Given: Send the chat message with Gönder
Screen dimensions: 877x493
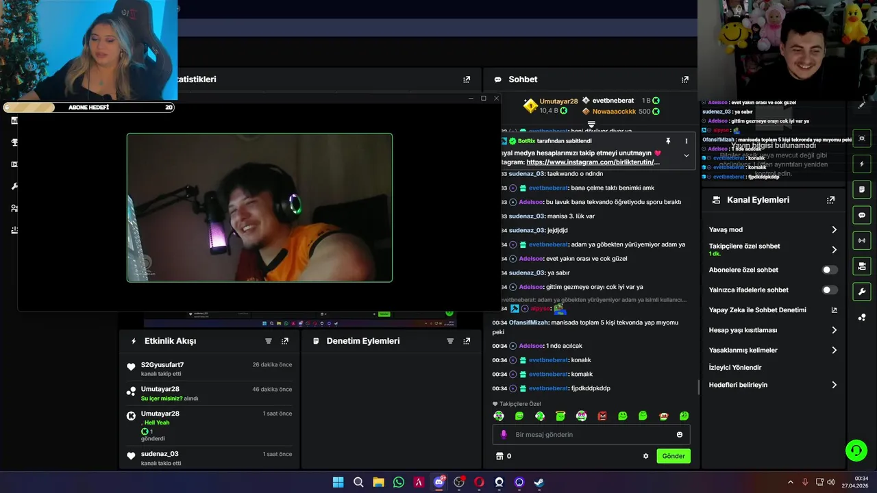Looking at the screenshot, I should (673, 456).
